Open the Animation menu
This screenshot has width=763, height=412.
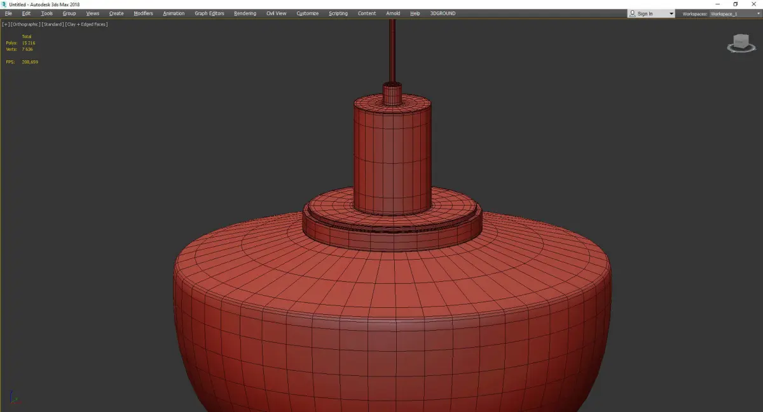[x=174, y=13]
